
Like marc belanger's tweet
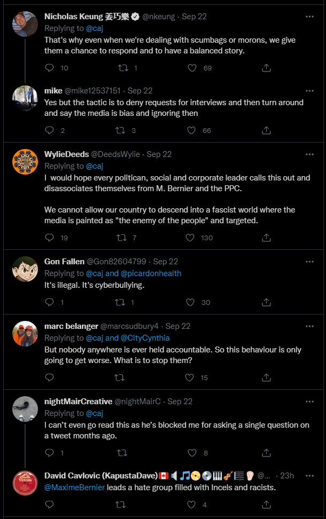click(189, 378)
